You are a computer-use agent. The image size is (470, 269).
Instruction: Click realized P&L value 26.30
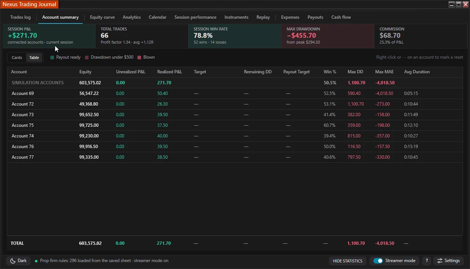click(162, 104)
